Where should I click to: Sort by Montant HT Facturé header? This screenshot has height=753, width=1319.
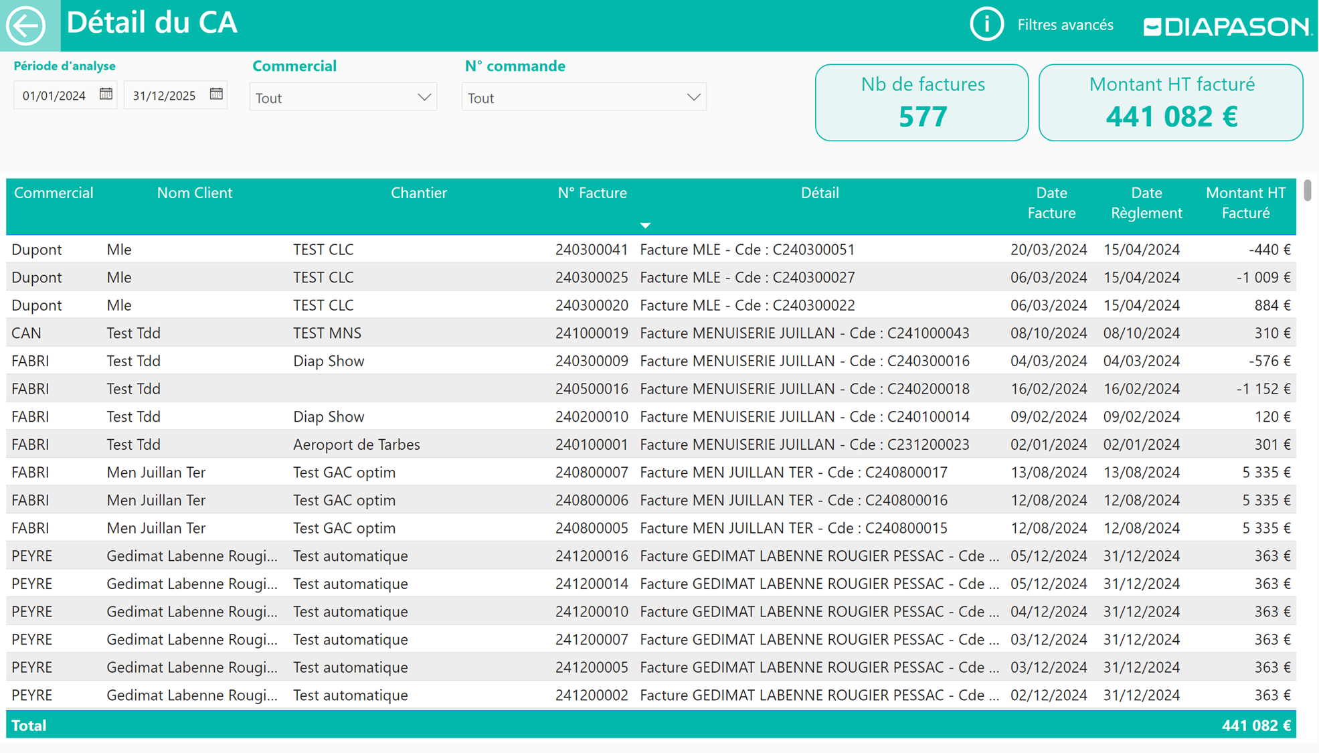[1245, 203]
